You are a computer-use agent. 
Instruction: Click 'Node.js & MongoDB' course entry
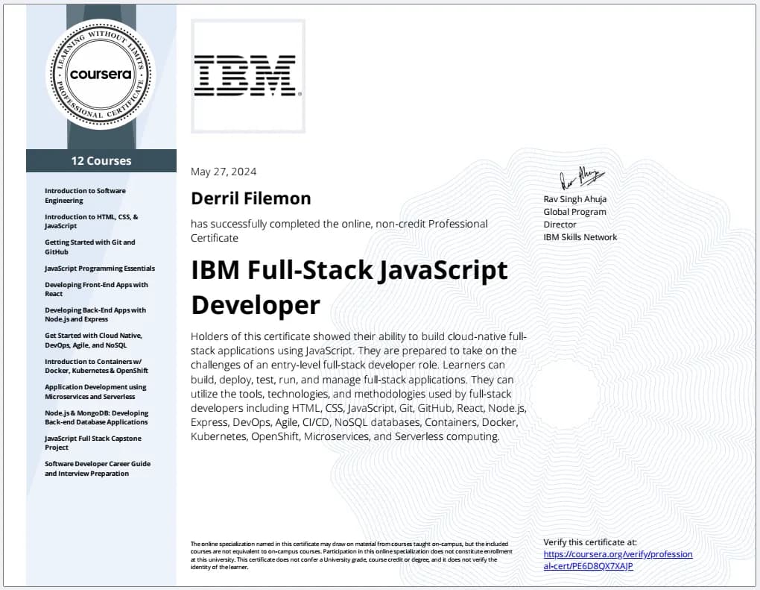click(96, 417)
